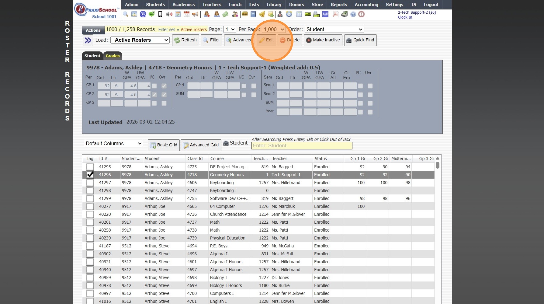Click the Clock In link
The height and width of the screenshot is (304, 544).
click(405, 17)
